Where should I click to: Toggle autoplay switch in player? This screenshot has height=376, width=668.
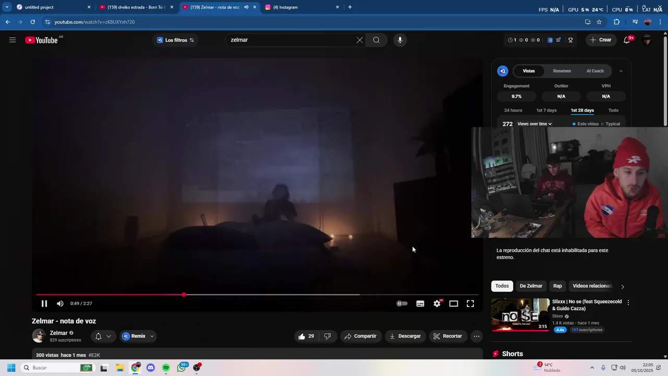(402, 303)
